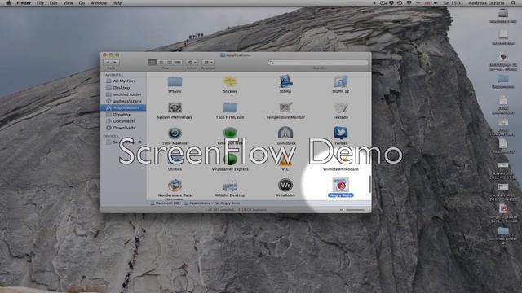Click the Finder Forward arrow button

click(x=115, y=63)
